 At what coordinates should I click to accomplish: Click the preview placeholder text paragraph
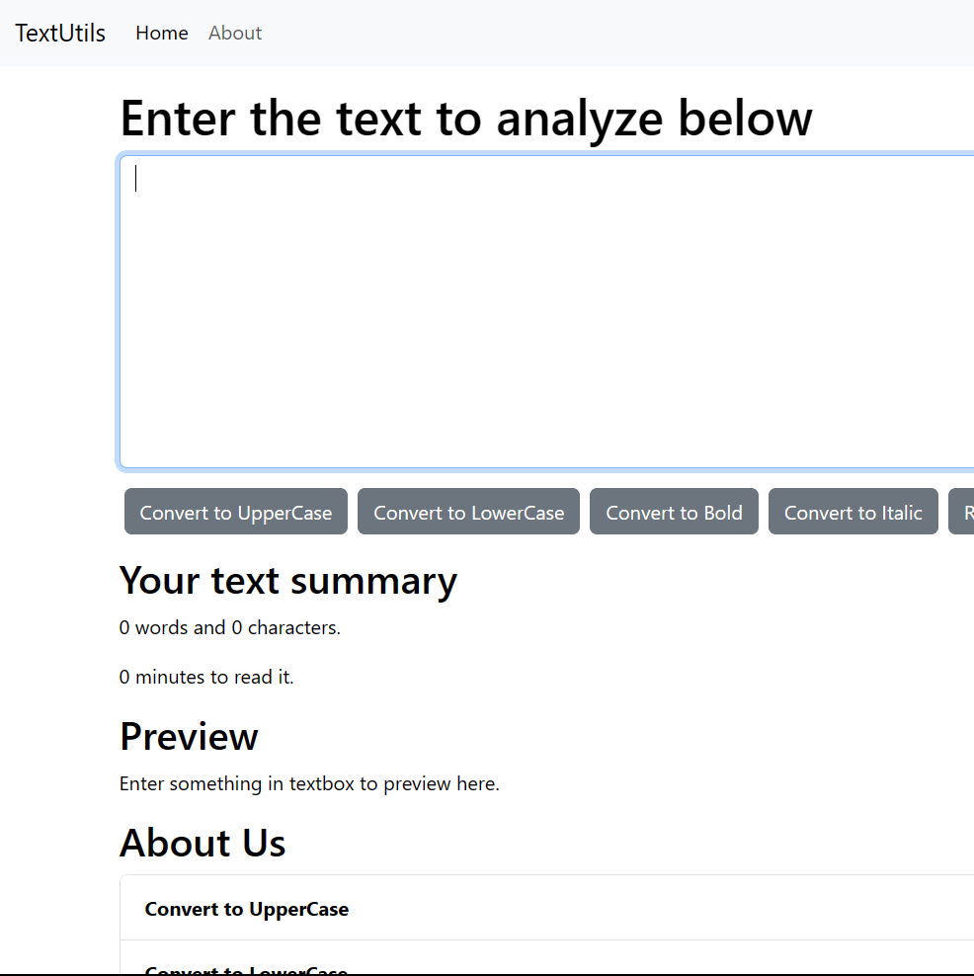309,783
